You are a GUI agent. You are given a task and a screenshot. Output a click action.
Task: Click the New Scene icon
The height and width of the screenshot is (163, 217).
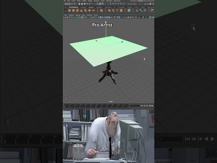(x=79, y=4)
